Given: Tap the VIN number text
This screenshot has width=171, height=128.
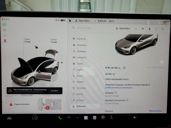Looking at the screenshot, I should (x=117, y=79).
